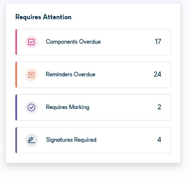Click the Requires Marking count 2
This screenshot has width=191, height=178.
159,107
